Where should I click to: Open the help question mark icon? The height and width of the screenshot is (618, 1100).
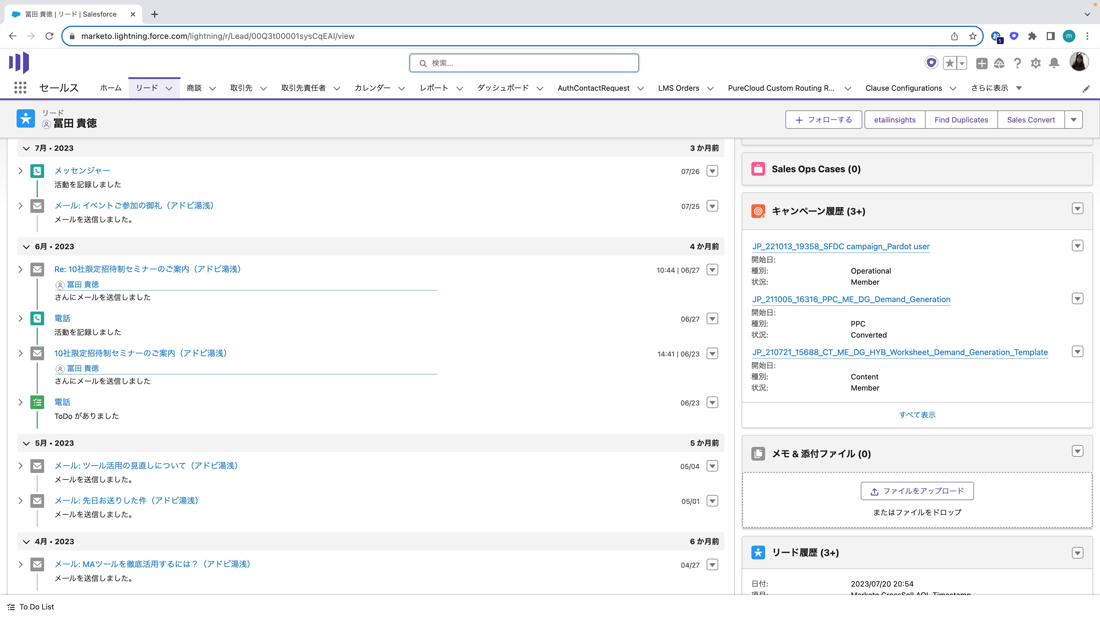click(1017, 63)
